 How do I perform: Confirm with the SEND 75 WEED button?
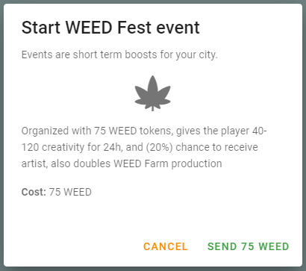tap(249, 246)
